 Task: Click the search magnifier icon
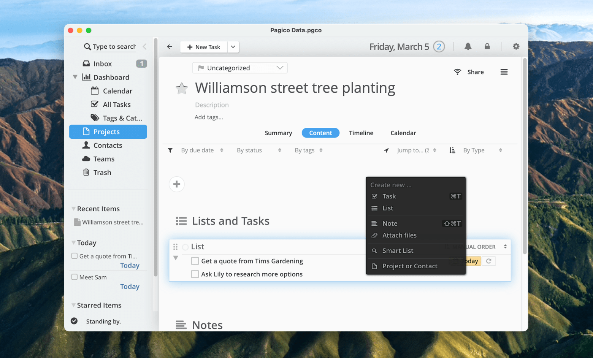87,47
